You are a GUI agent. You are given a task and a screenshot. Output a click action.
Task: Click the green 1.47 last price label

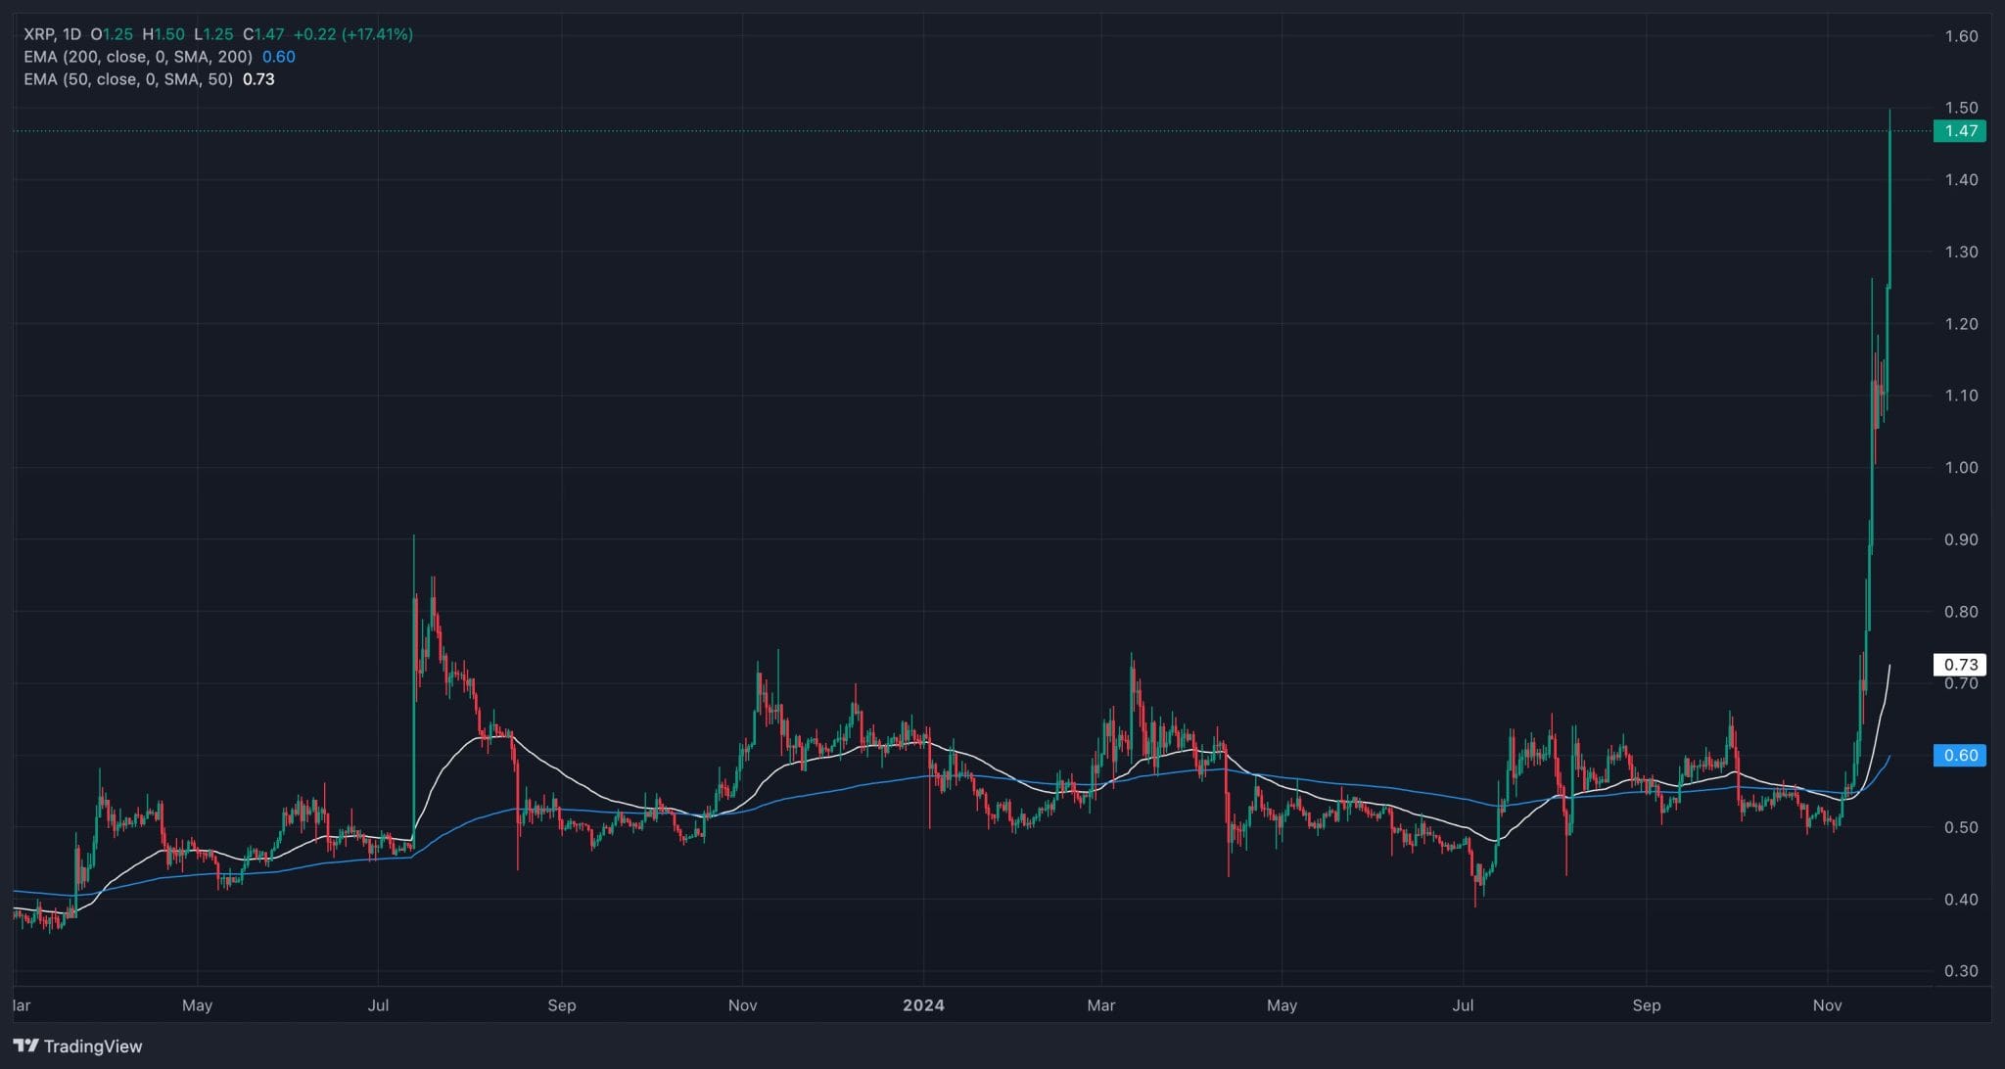point(1959,130)
